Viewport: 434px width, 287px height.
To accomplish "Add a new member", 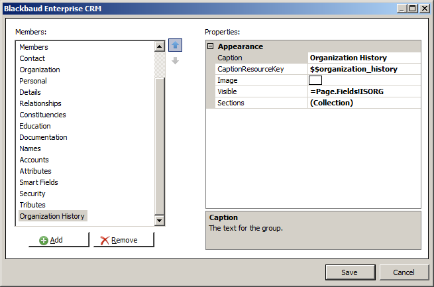I will [x=59, y=240].
